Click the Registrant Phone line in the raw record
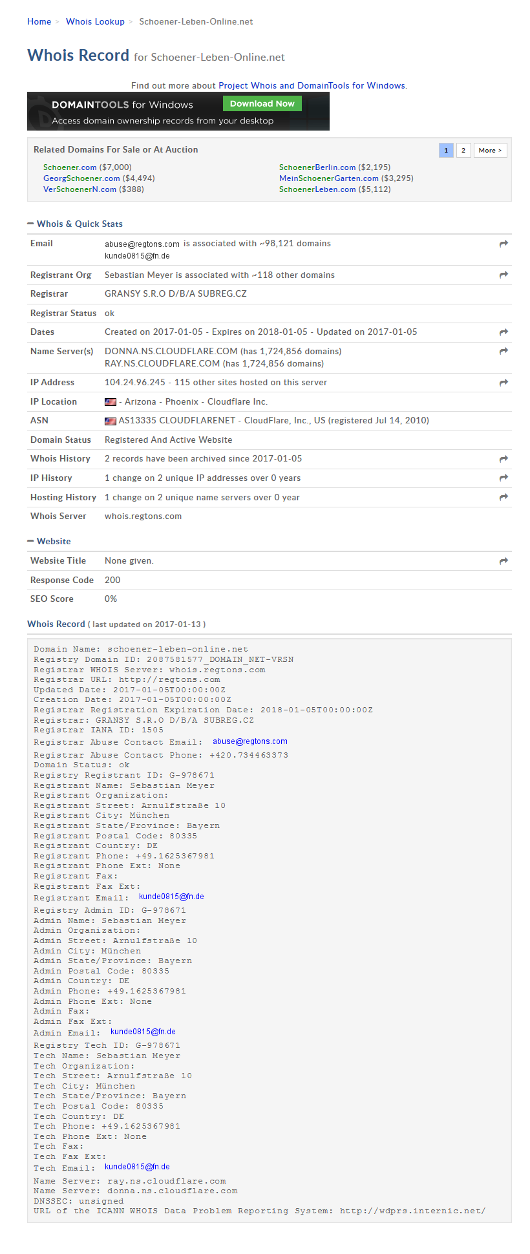 click(124, 856)
